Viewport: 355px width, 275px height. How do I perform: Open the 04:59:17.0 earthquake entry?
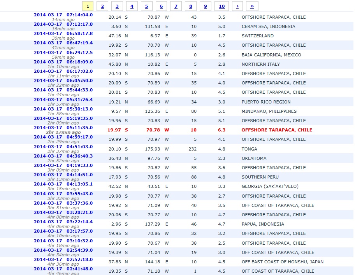(x=63, y=137)
